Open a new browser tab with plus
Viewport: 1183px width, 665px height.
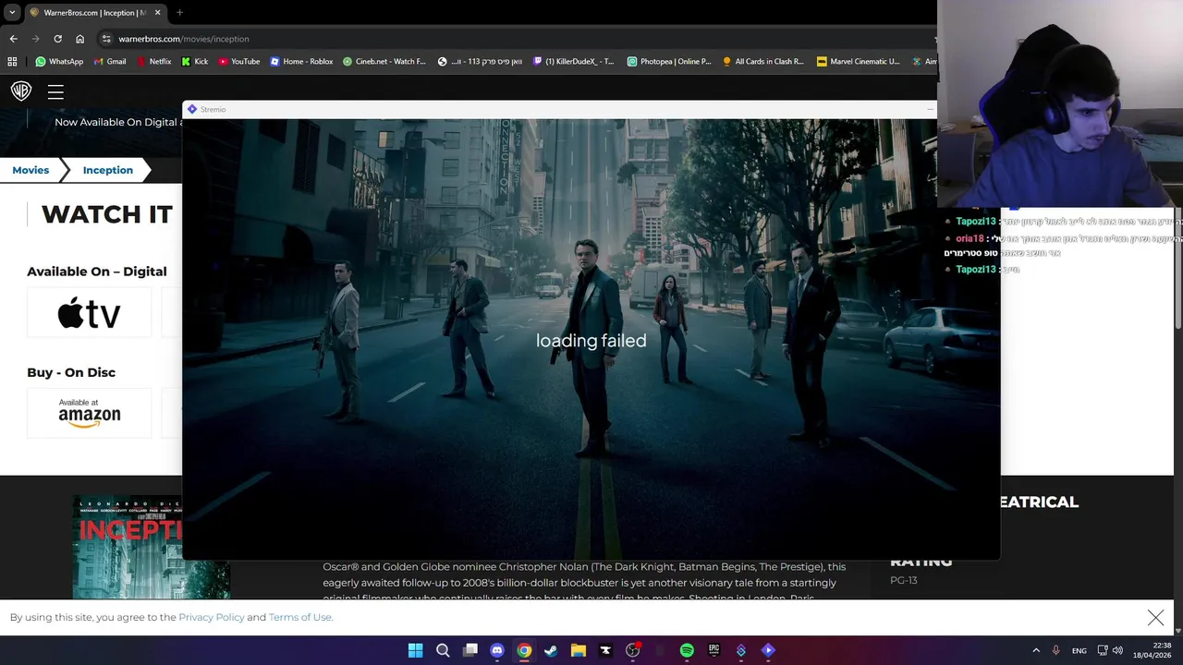179,13
